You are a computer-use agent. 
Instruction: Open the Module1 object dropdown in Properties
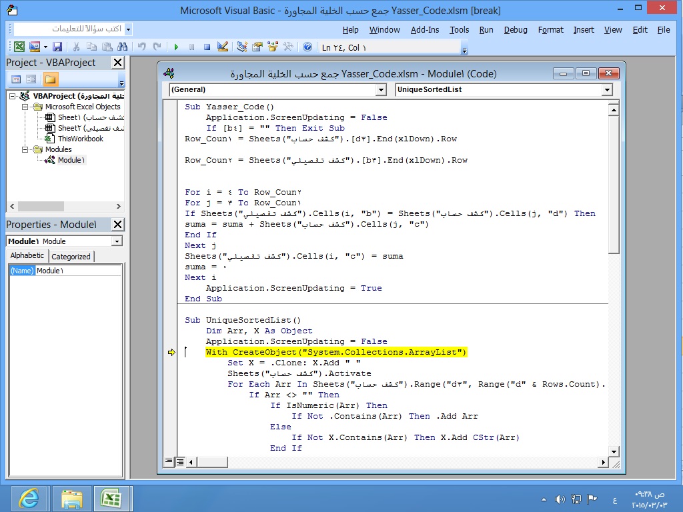click(x=117, y=241)
